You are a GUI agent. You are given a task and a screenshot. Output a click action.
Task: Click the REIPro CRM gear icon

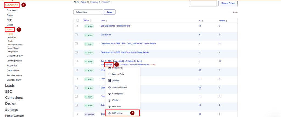pos(109,113)
